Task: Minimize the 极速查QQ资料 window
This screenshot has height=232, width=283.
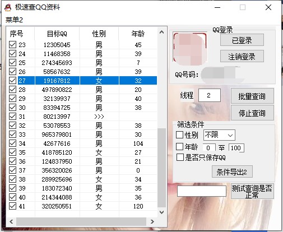Action: pyautogui.click(x=217, y=7)
